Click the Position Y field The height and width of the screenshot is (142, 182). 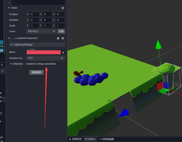click(47, 14)
